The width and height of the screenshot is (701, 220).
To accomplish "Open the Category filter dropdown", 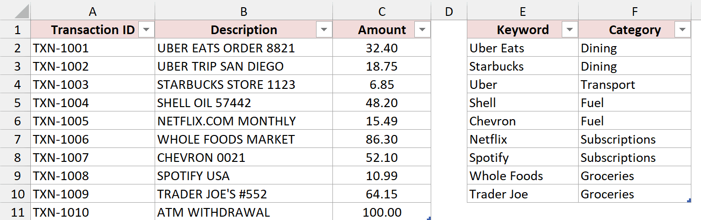I will click(x=682, y=30).
